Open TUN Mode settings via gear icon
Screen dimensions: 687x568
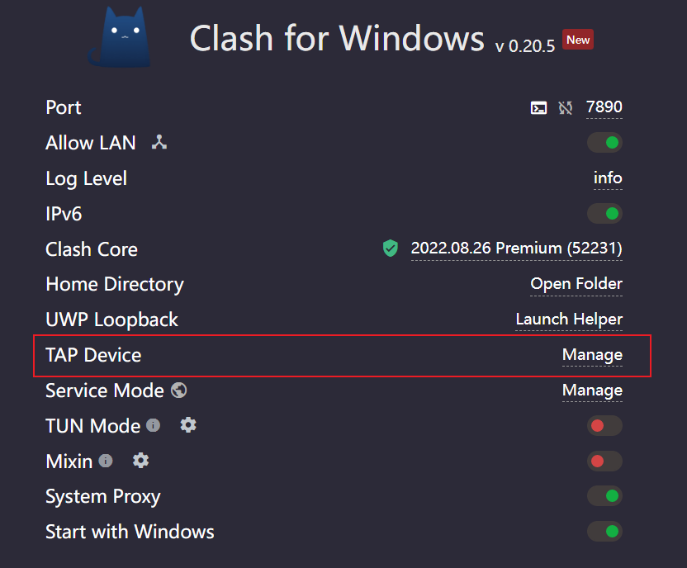coord(187,424)
